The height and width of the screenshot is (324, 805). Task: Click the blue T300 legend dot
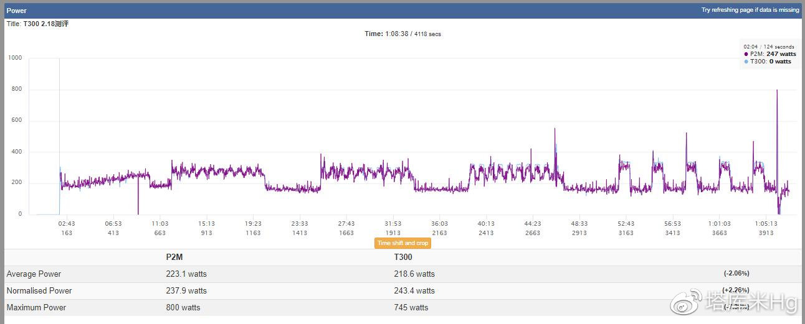pos(746,62)
